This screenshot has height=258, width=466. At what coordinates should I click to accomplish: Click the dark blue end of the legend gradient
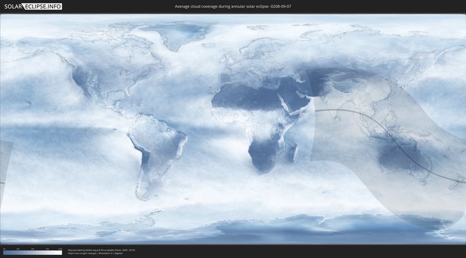coord(5,253)
